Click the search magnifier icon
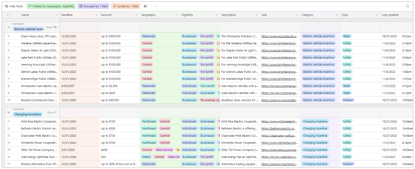This screenshot has width=415, height=169. (407, 6)
